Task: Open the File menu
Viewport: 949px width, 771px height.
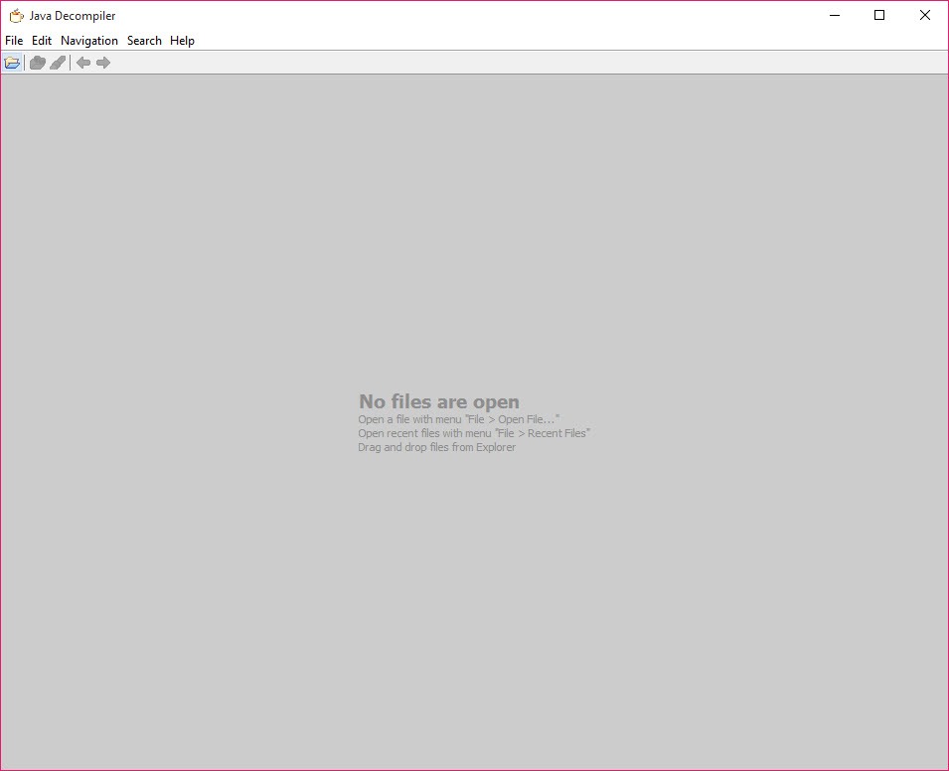Action: pos(14,41)
